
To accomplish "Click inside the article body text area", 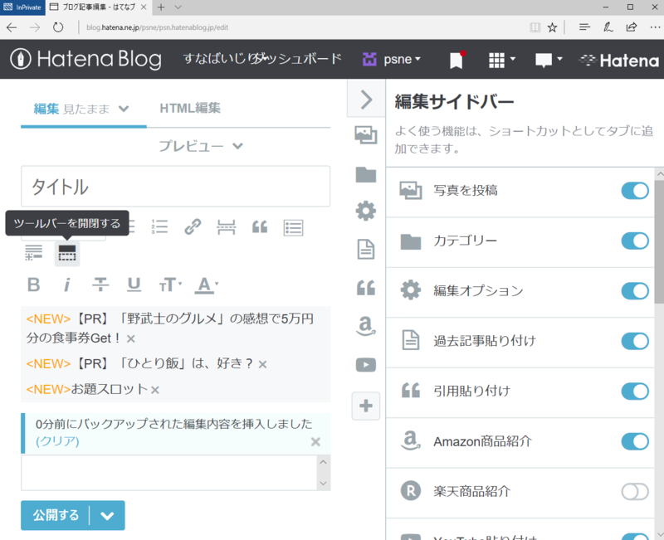I will (169, 473).
